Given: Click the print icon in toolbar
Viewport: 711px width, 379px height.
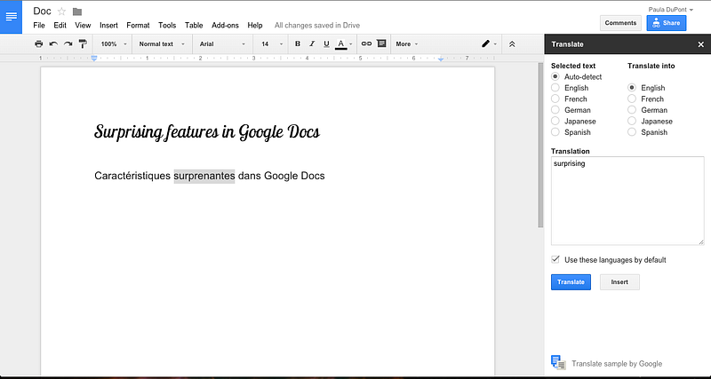Looking at the screenshot, I should coord(38,43).
